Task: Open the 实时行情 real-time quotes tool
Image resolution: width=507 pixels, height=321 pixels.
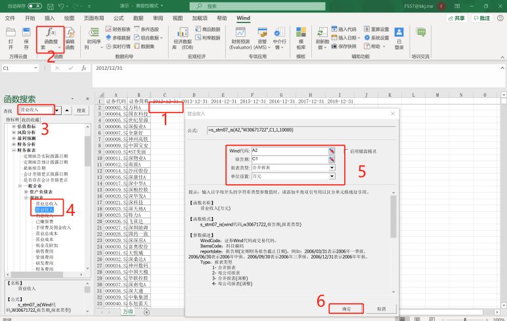Action: [118, 46]
